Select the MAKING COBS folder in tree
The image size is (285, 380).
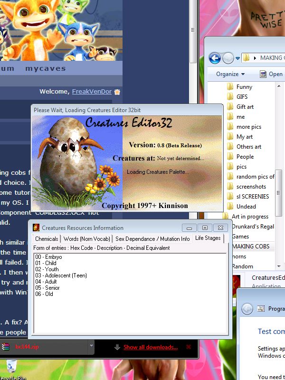click(x=252, y=247)
